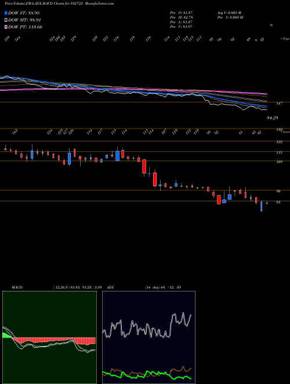The image size is (290, 384).
Task: Click the chart title with MunafaSutra.com
Action: 59,3
